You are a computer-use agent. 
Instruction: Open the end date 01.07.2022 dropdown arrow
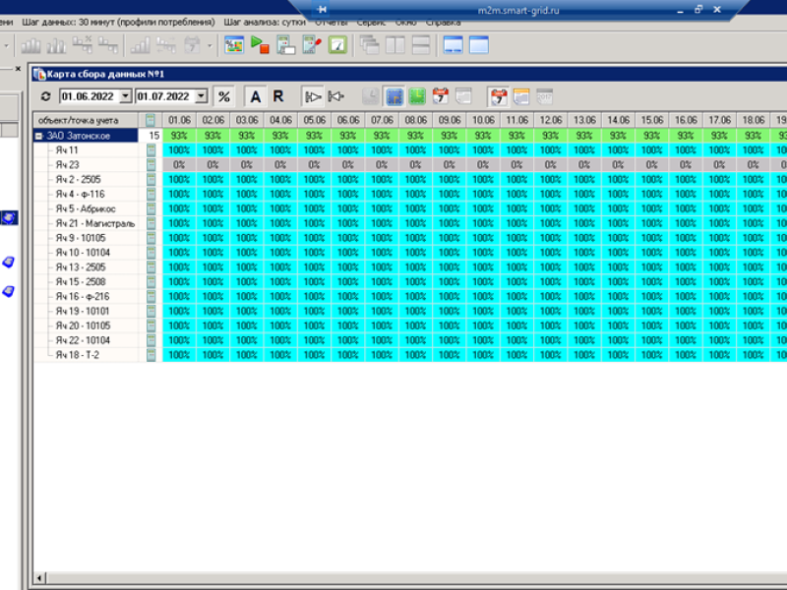pyautogui.click(x=202, y=96)
